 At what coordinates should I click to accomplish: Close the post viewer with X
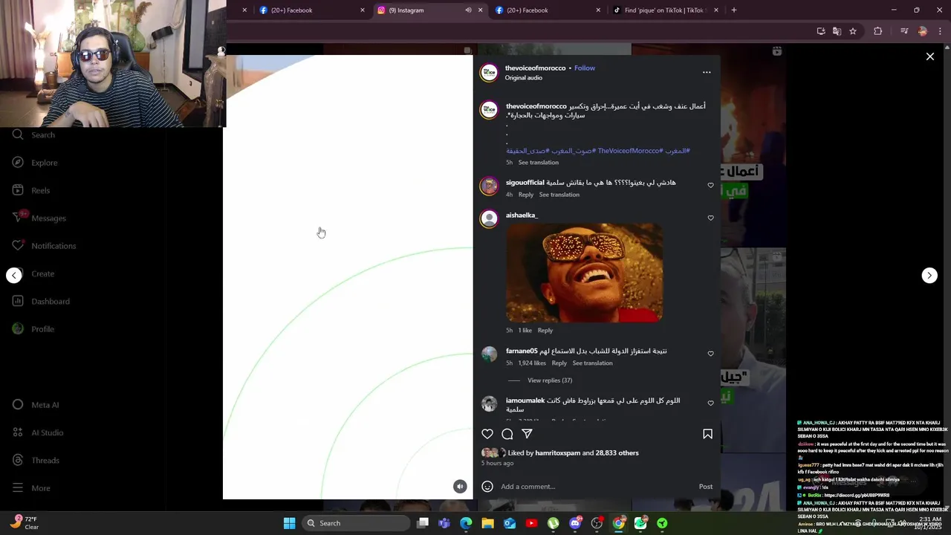(929, 56)
